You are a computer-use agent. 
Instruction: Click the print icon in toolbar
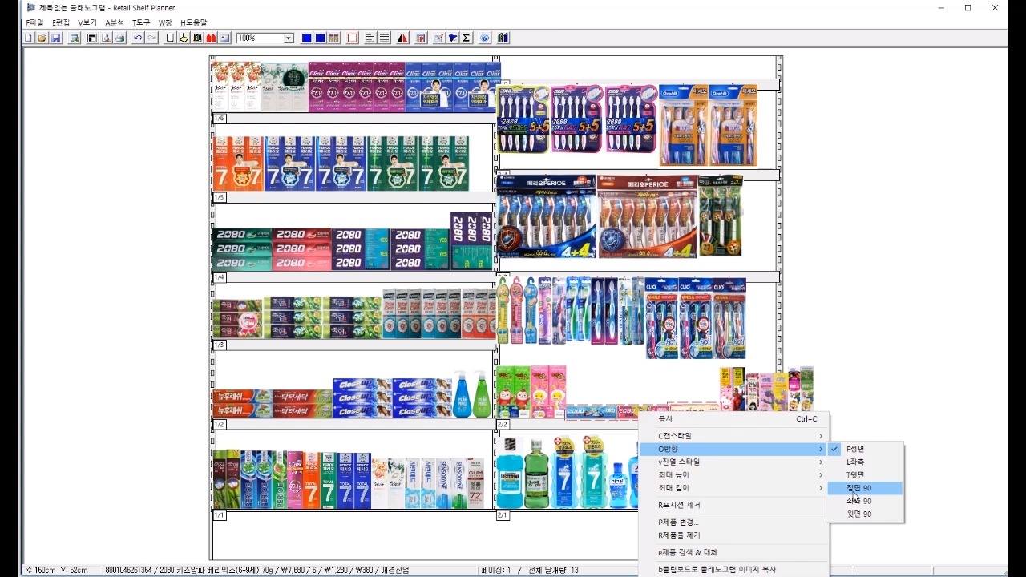(x=119, y=38)
